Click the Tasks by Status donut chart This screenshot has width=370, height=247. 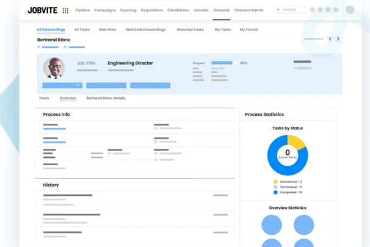pos(288,155)
